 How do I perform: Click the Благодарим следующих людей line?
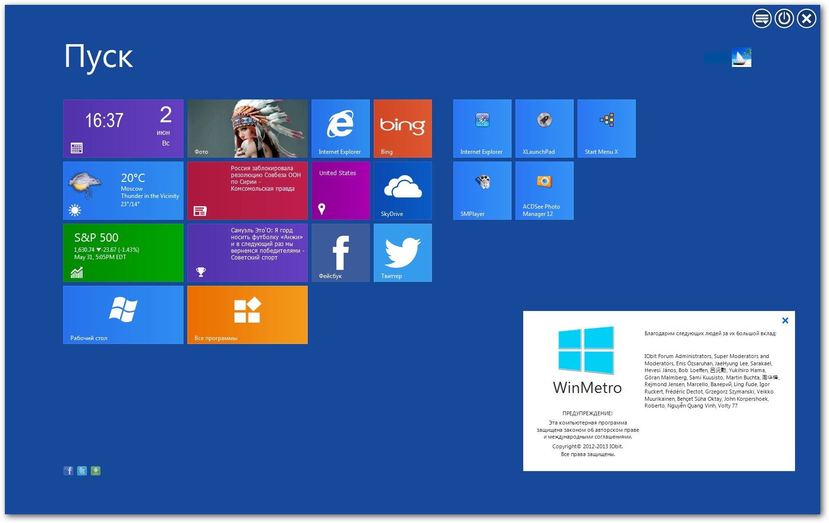pos(710,333)
